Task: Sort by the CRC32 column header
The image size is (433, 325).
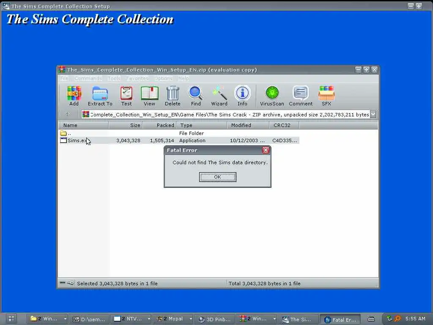Action: point(284,125)
